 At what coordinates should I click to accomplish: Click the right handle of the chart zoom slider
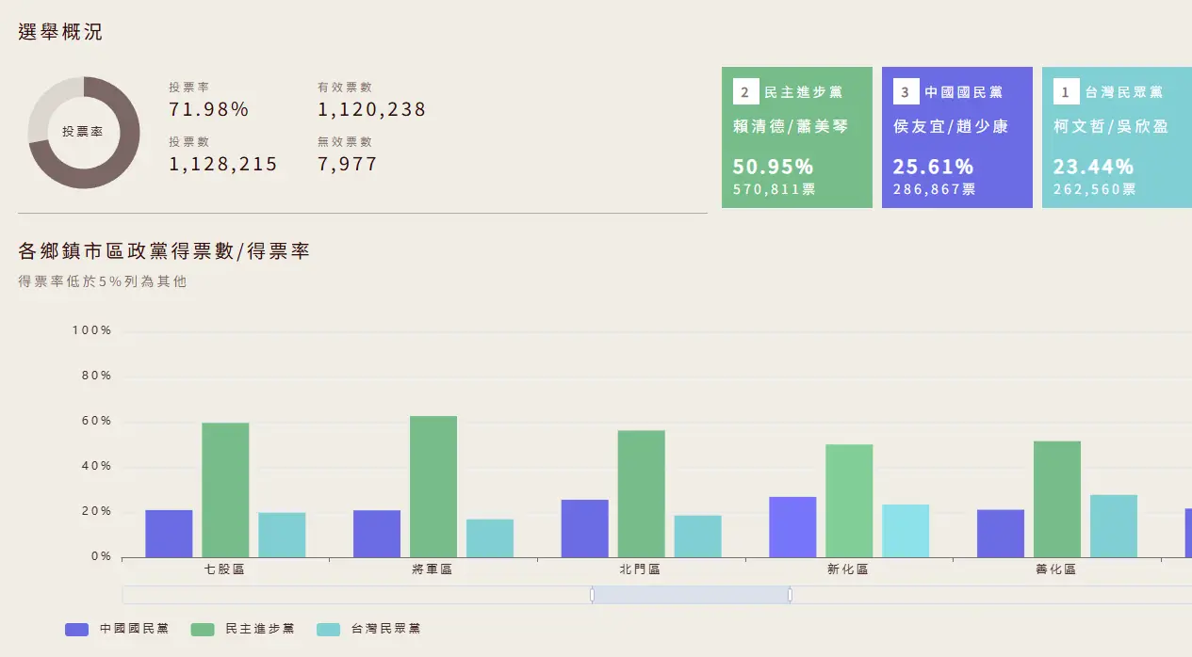click(x=790, y=595)
